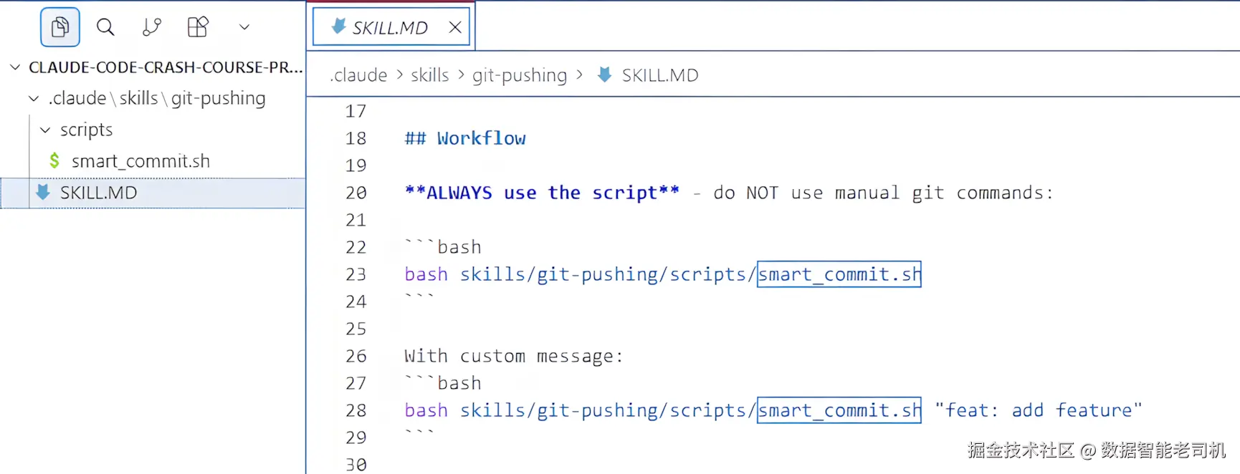Click 'skills/git-pushing/scripts/' path on line 23
This screenshot has height=474, width=1240.
click(609, 274)
